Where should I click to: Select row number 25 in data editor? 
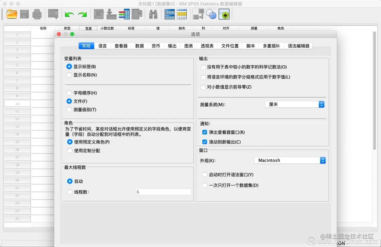click(x=17, y=219)
